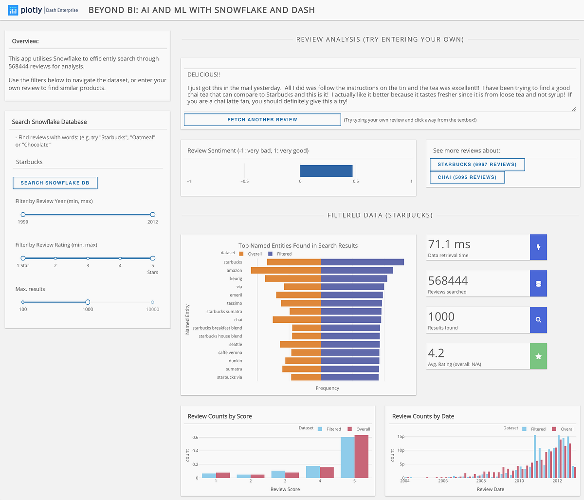Click the 5 Stars rating slider handle
Viewport: 584px width, 500px height.
coord(152,259)
